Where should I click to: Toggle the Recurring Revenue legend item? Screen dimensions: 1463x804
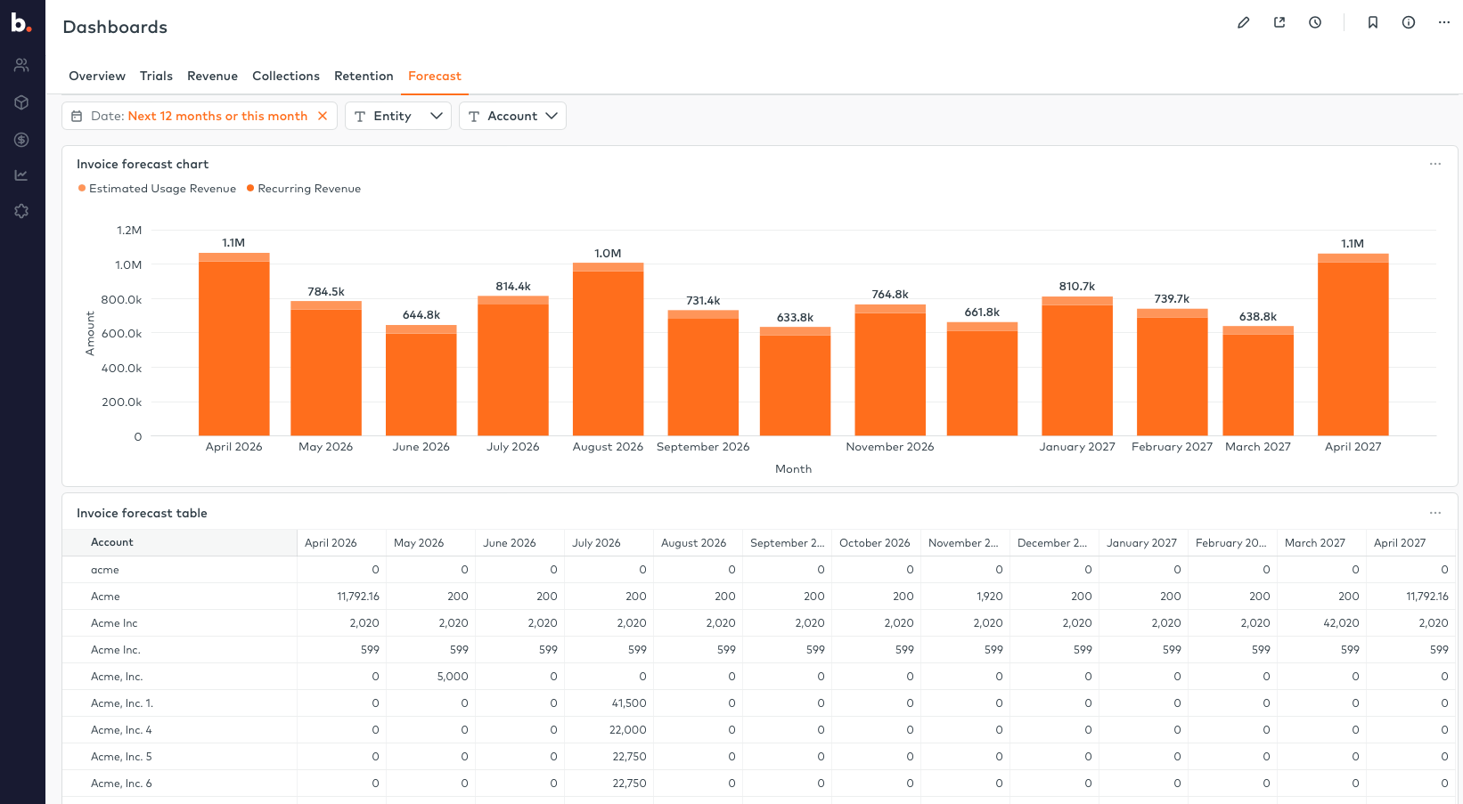(303, 188)
